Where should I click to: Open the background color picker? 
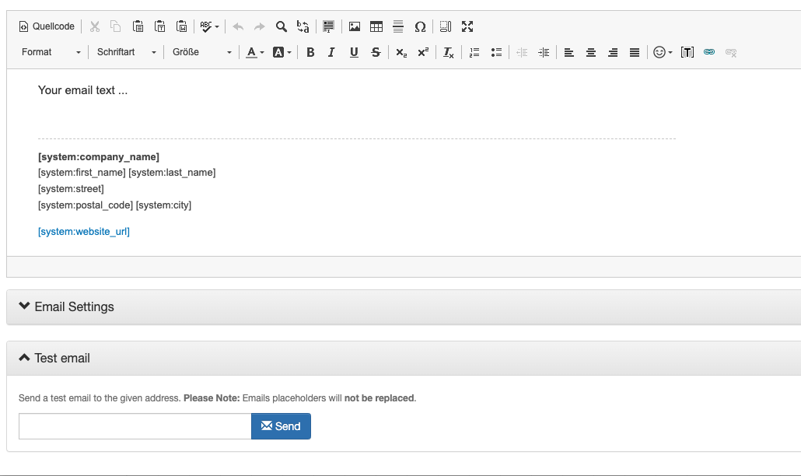point(282,52)
